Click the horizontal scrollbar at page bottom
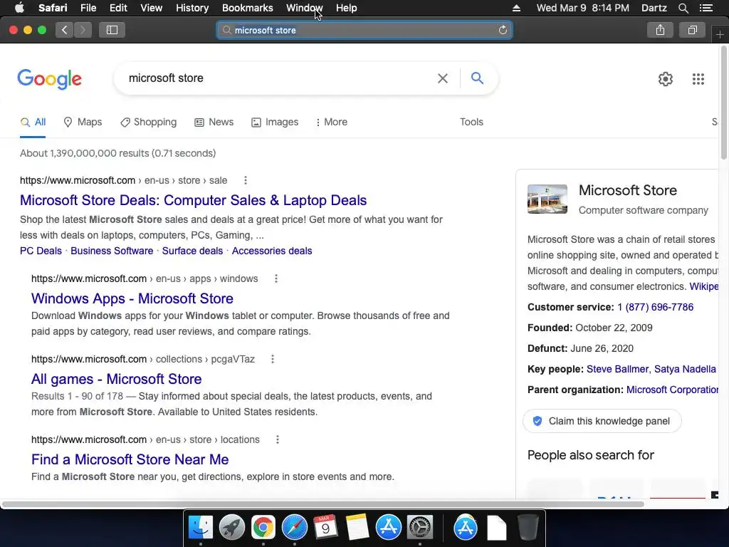 [322, 504]
